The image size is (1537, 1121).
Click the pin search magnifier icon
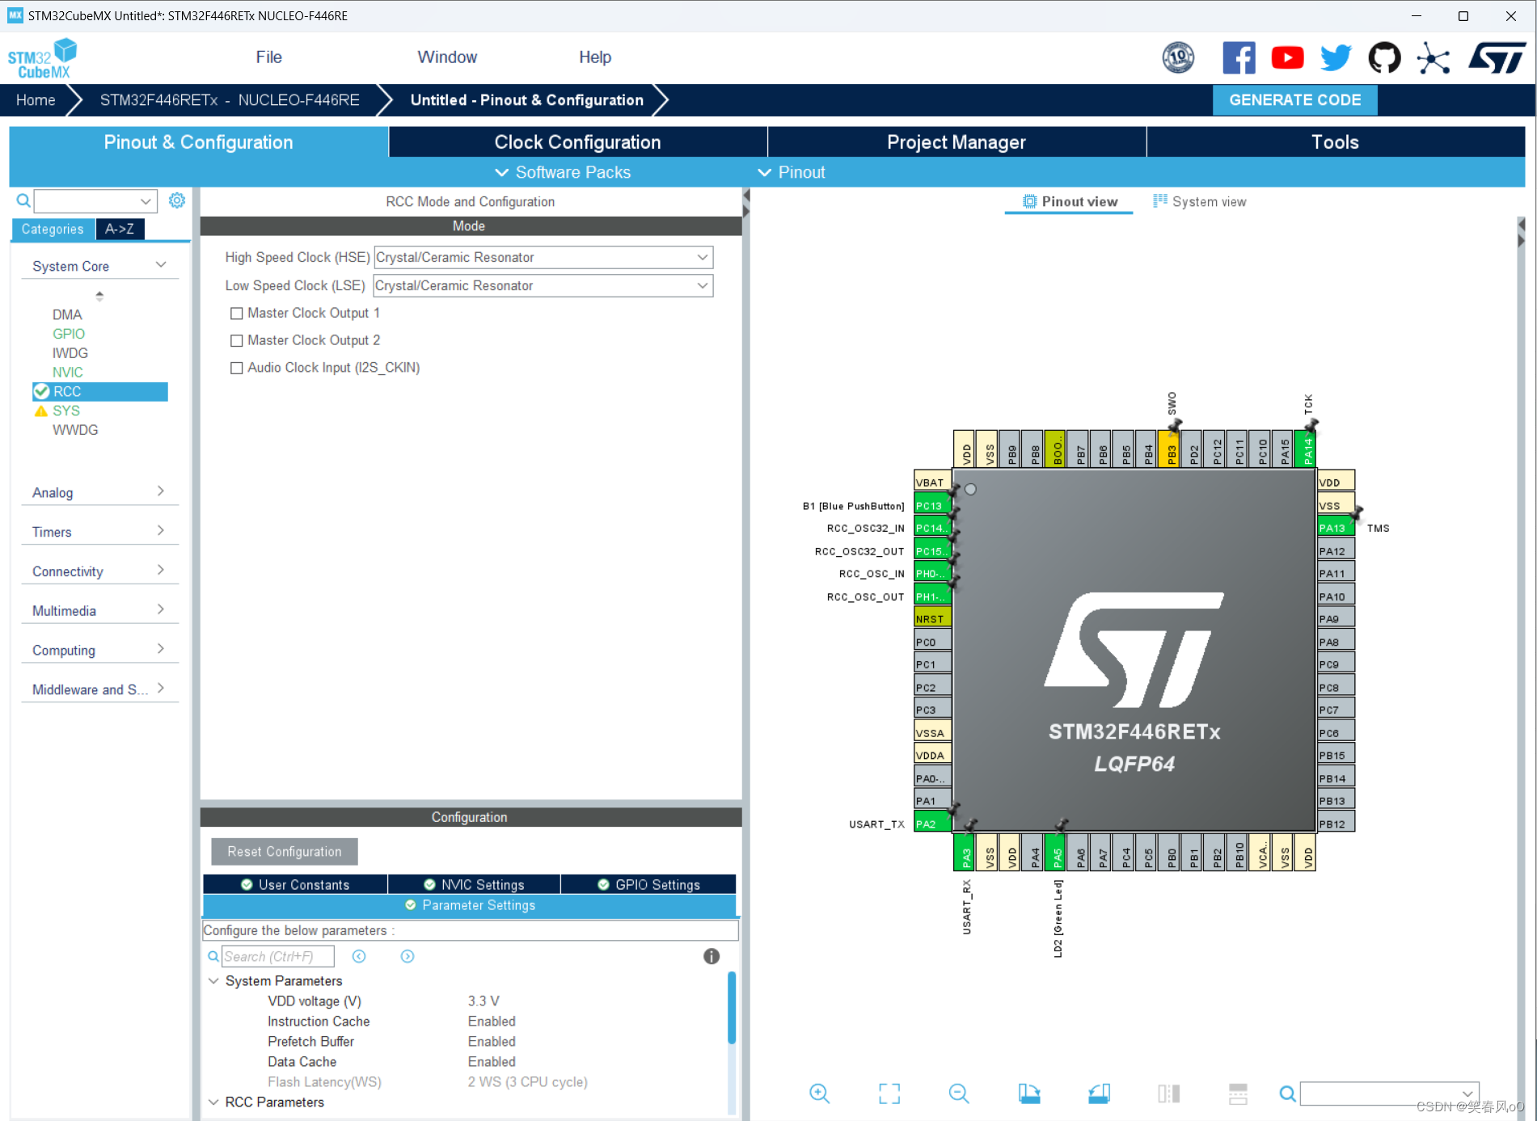(1287, 1094)
